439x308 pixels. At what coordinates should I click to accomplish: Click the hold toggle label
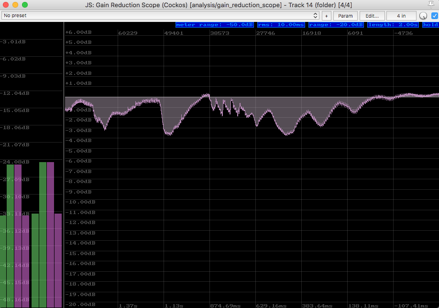coord(430,25)
